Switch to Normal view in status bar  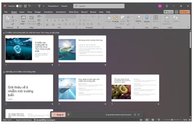(141, 120)
